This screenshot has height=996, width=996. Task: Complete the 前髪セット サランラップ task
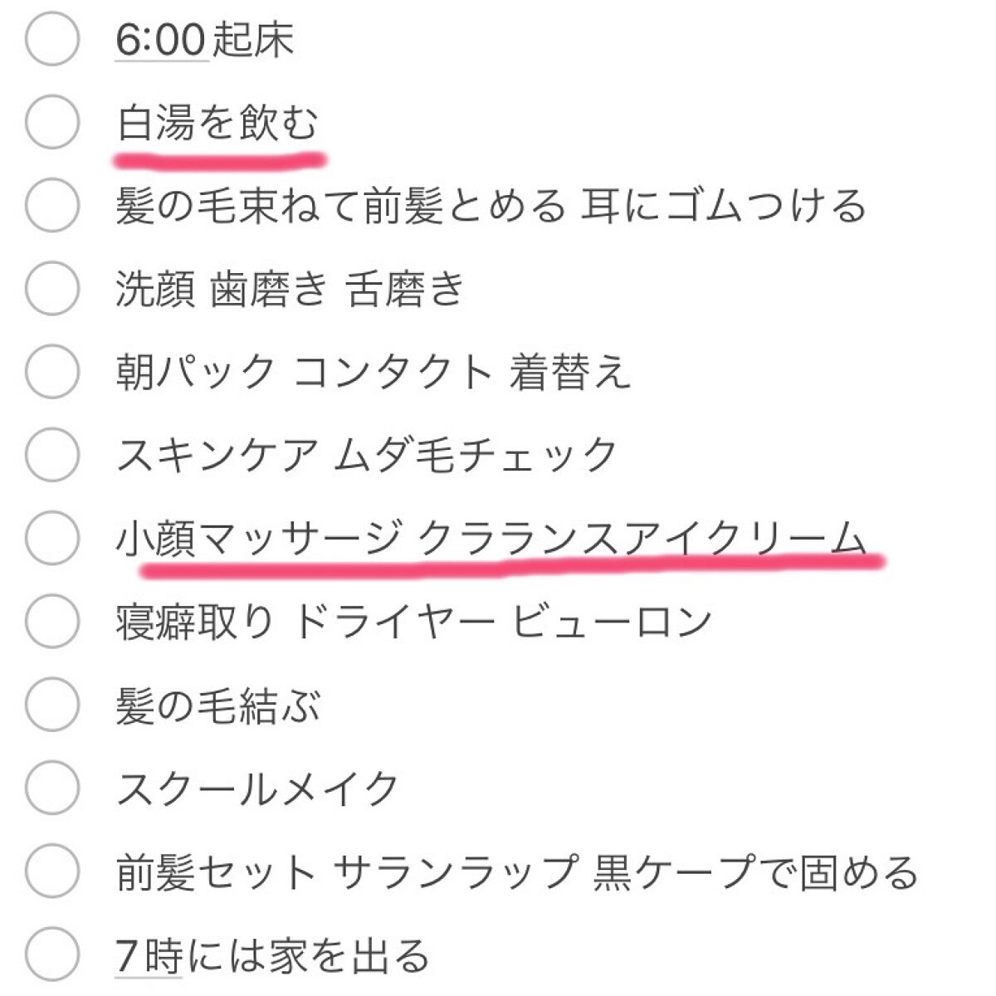(x=52, y=871)
